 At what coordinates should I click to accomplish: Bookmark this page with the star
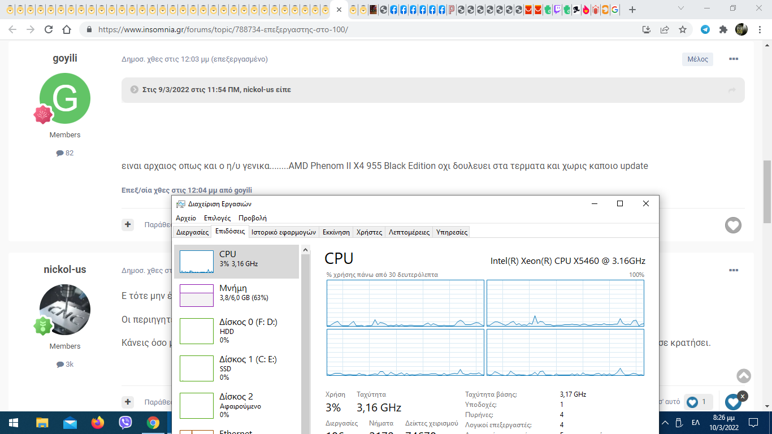coord(683,29)
